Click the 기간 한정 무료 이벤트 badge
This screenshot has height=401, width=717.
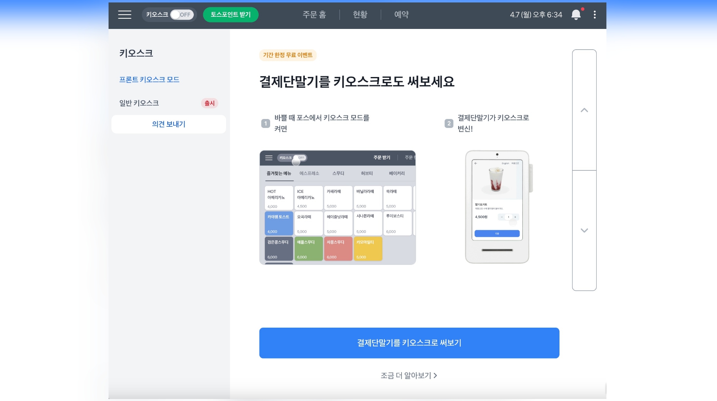coord(288,55)
